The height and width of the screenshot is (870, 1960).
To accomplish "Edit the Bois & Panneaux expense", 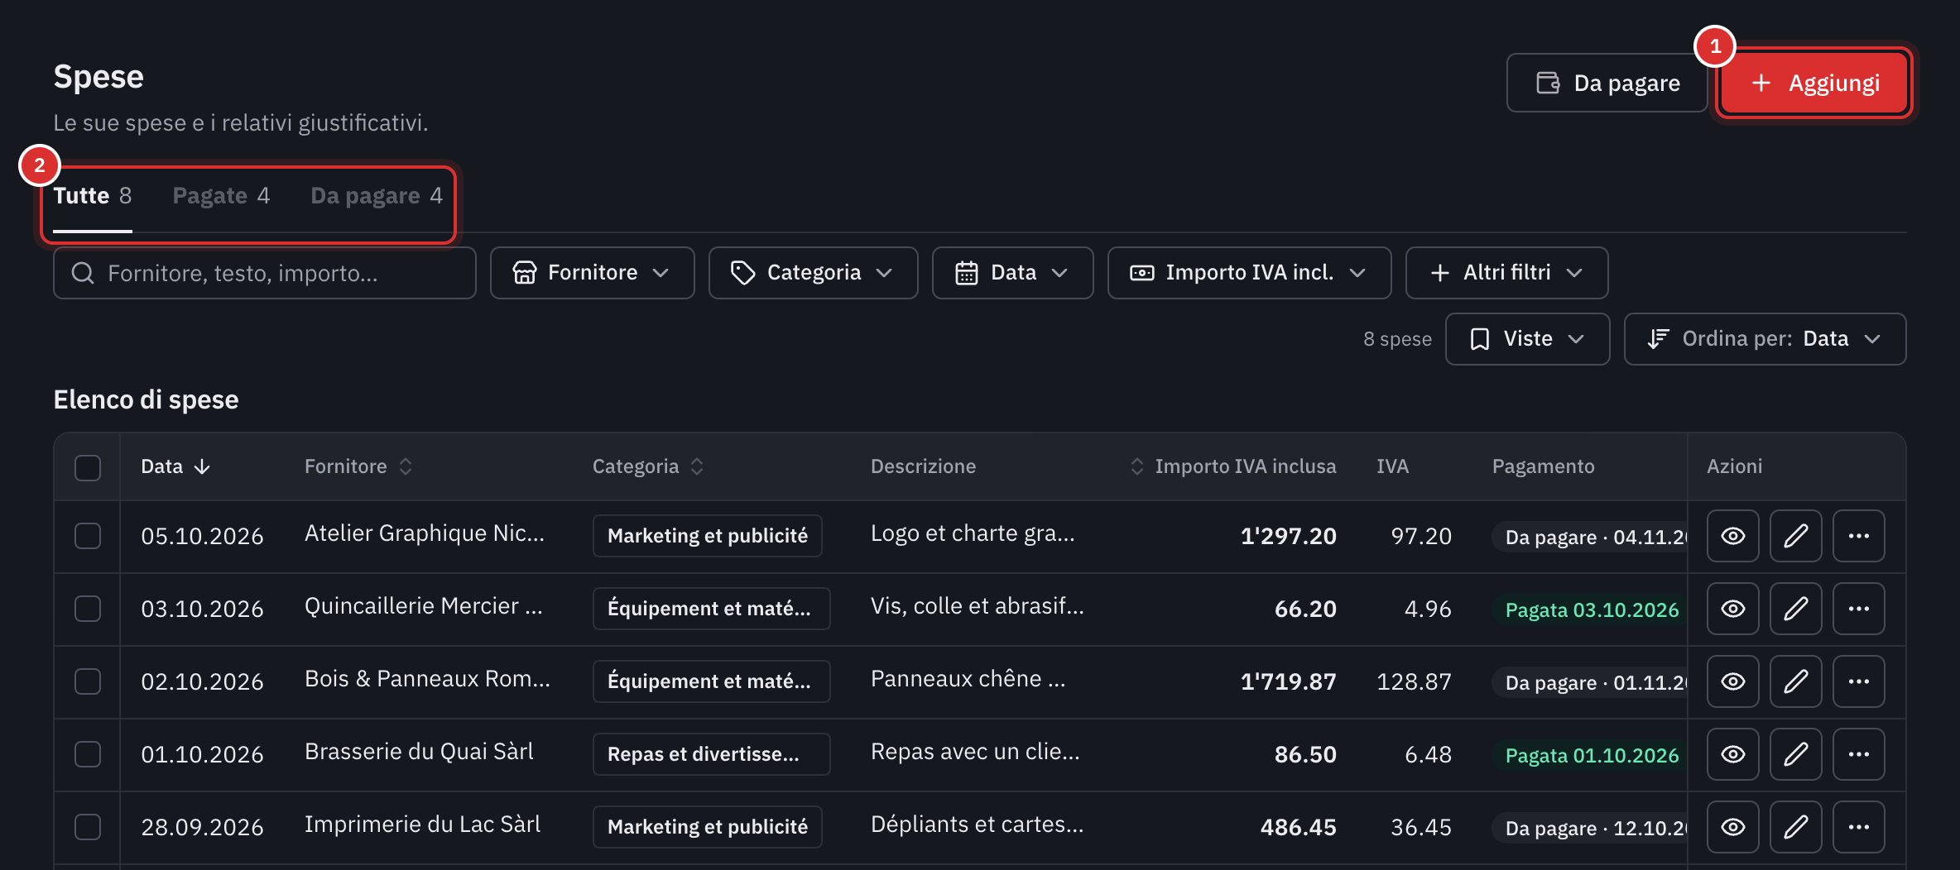I will [1795, 681].
